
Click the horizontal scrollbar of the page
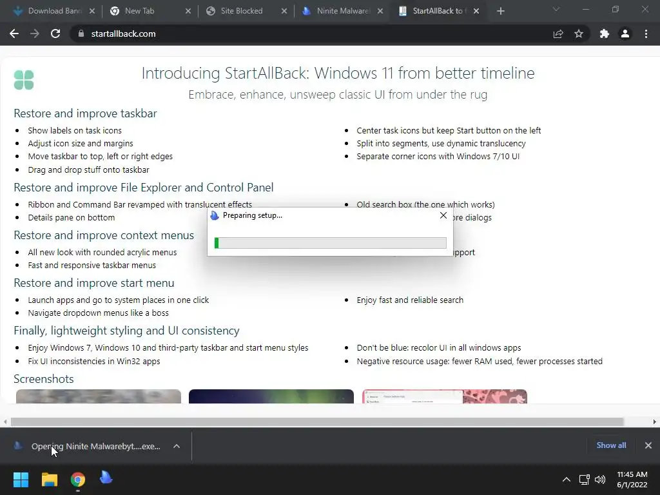[x=317, y=422]
